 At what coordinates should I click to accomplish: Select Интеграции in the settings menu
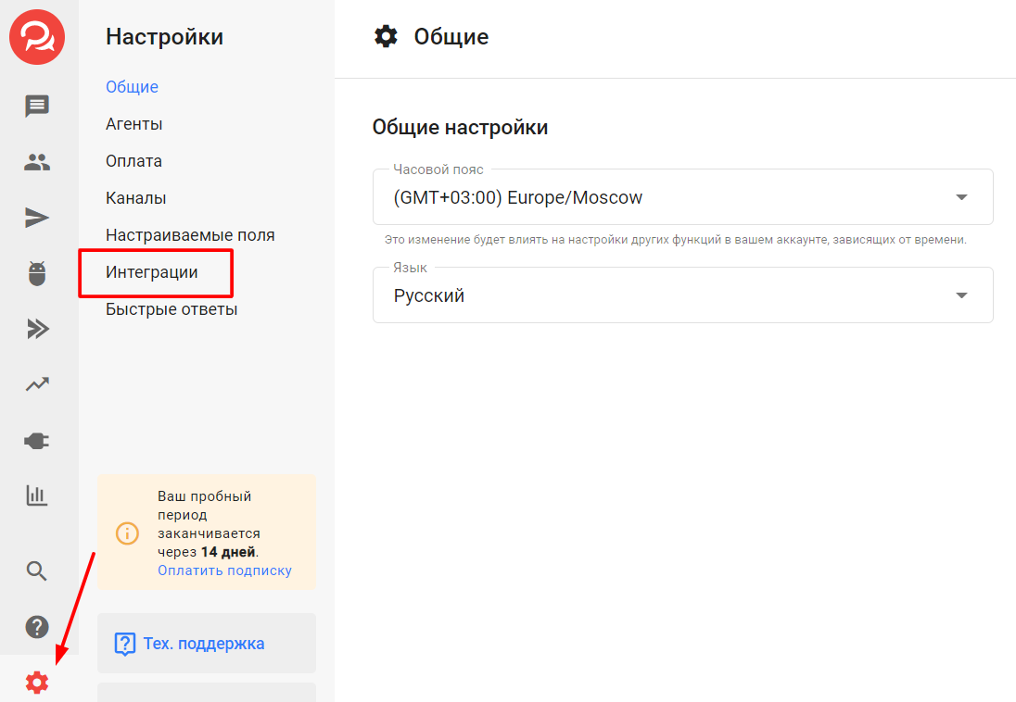(152, 272)
